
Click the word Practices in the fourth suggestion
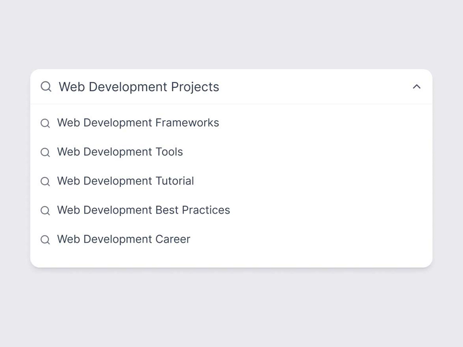tap(206, 210)
